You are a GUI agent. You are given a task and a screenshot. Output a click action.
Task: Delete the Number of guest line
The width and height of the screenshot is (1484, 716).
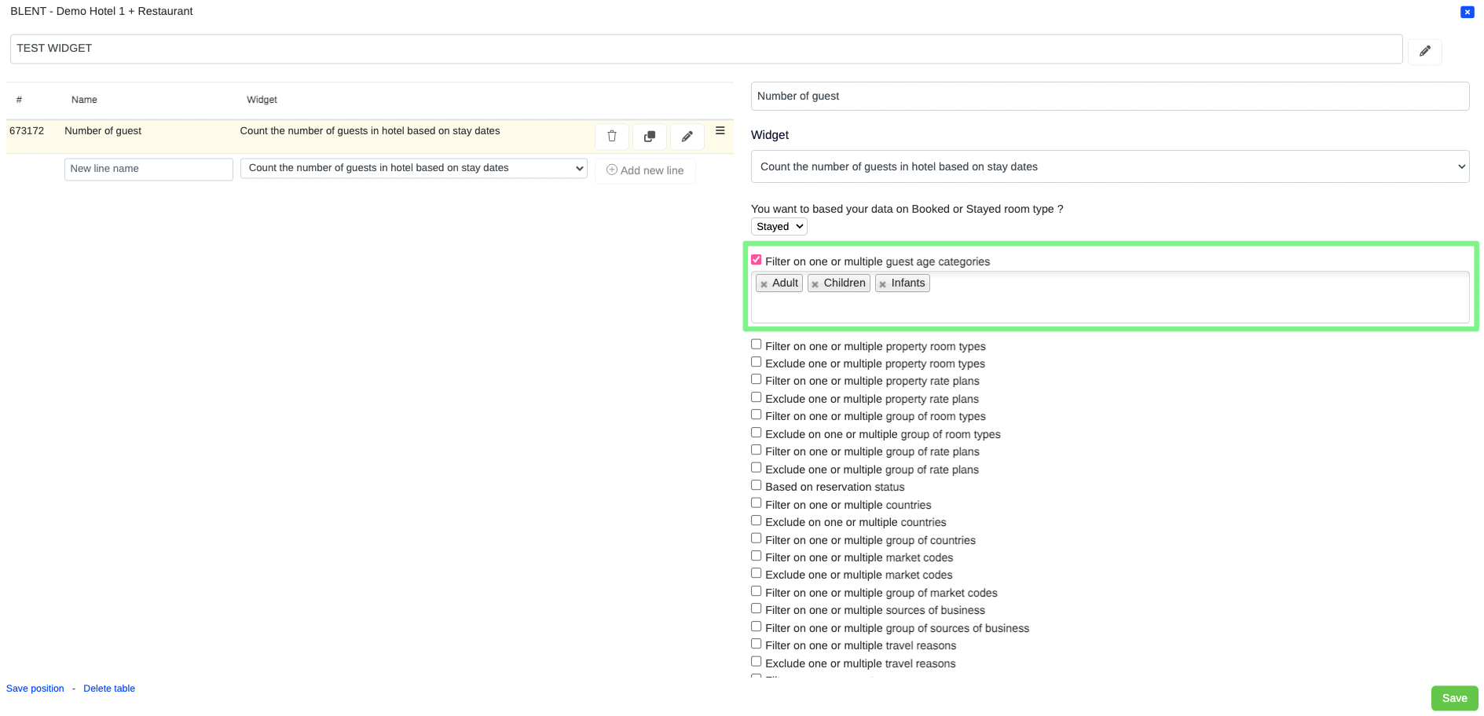click(x=611, y=137)
